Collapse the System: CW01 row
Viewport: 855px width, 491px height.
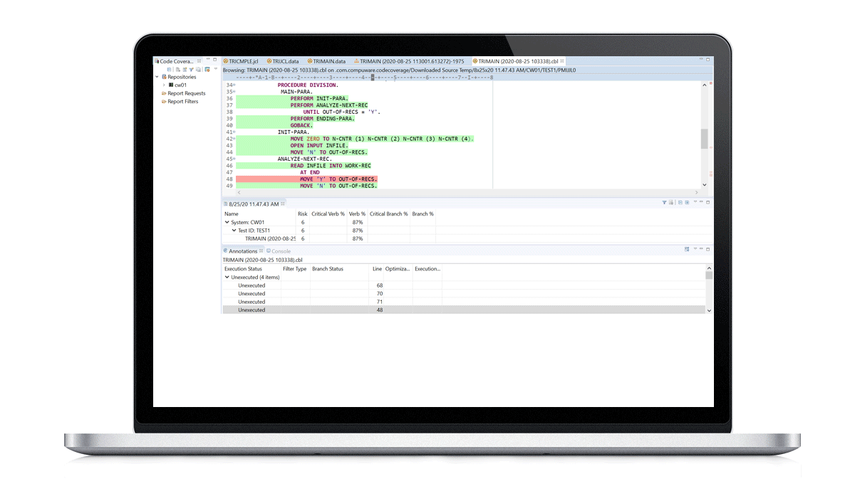227,222
